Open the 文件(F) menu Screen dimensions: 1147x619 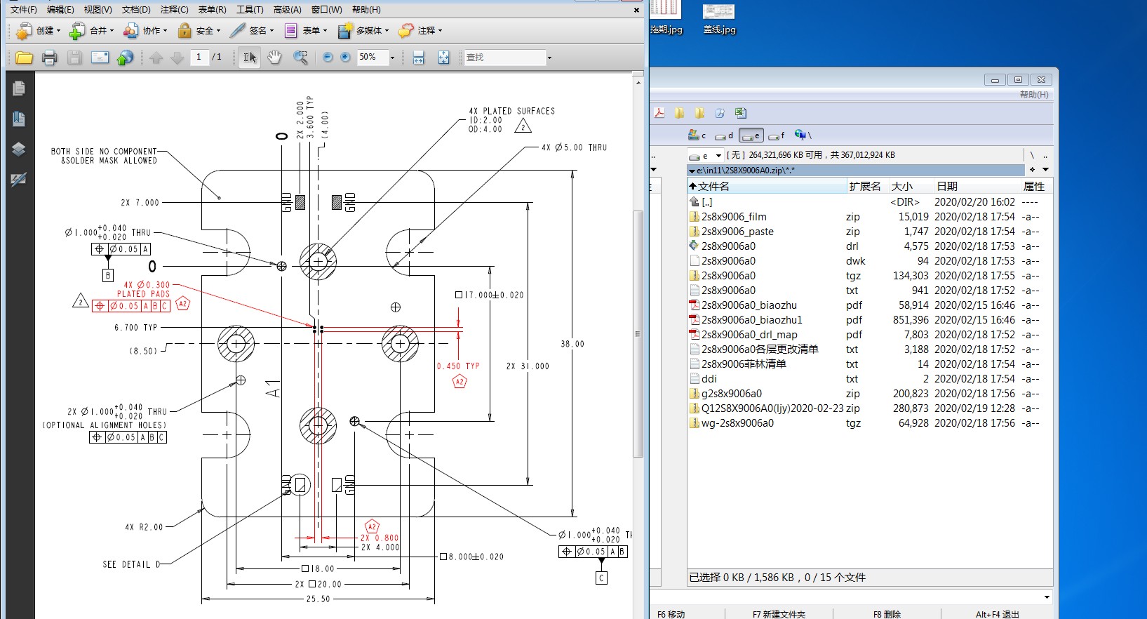coord(23,10)
